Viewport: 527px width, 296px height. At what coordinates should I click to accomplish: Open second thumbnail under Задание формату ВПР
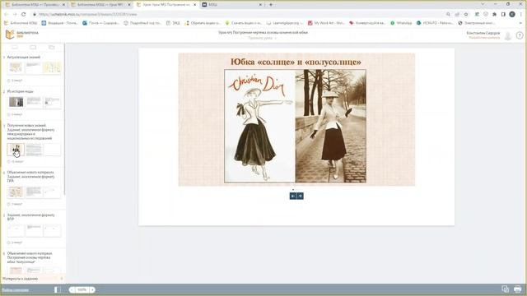click(34, 230)
